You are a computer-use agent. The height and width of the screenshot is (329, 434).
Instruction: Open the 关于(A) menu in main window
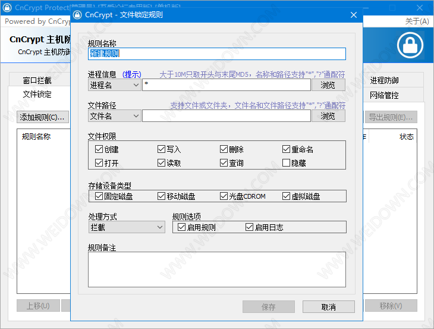pyautogui.click(x=417, y=21)
